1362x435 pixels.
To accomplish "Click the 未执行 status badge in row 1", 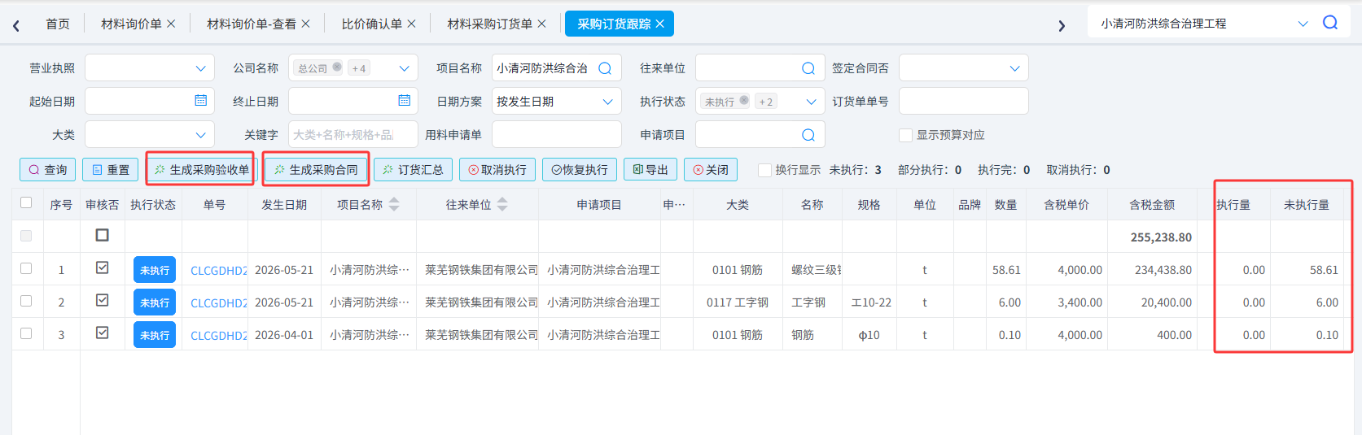I will tap(155, 269).
